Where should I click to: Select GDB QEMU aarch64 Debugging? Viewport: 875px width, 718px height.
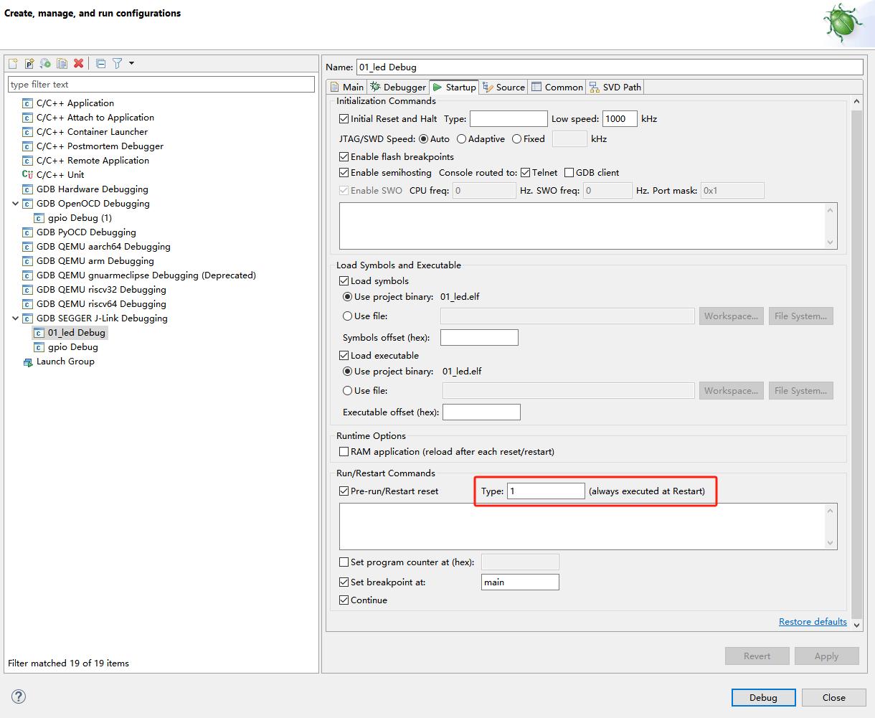pos(103,247)
